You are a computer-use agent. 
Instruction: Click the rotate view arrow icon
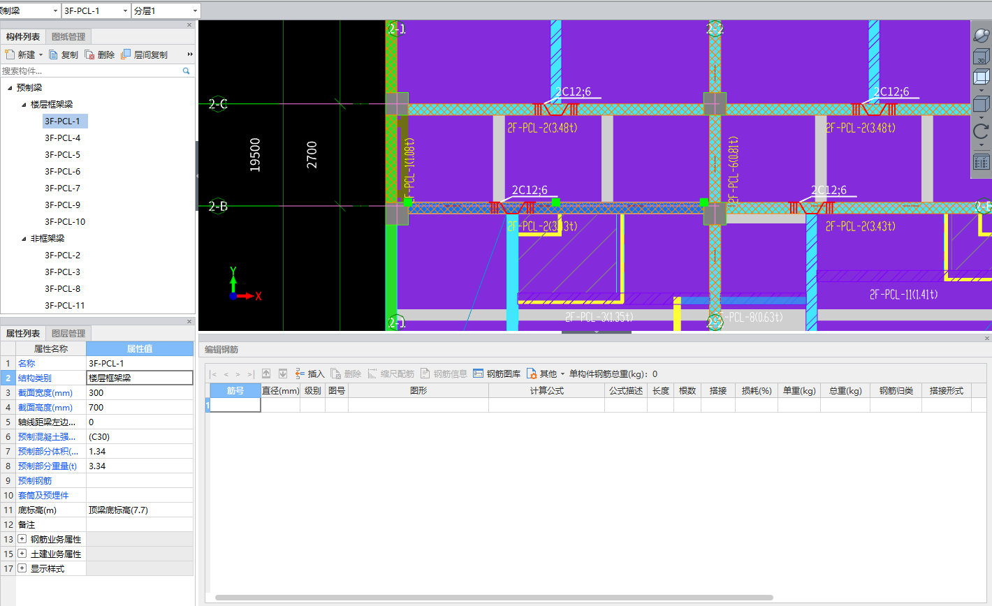982,131
